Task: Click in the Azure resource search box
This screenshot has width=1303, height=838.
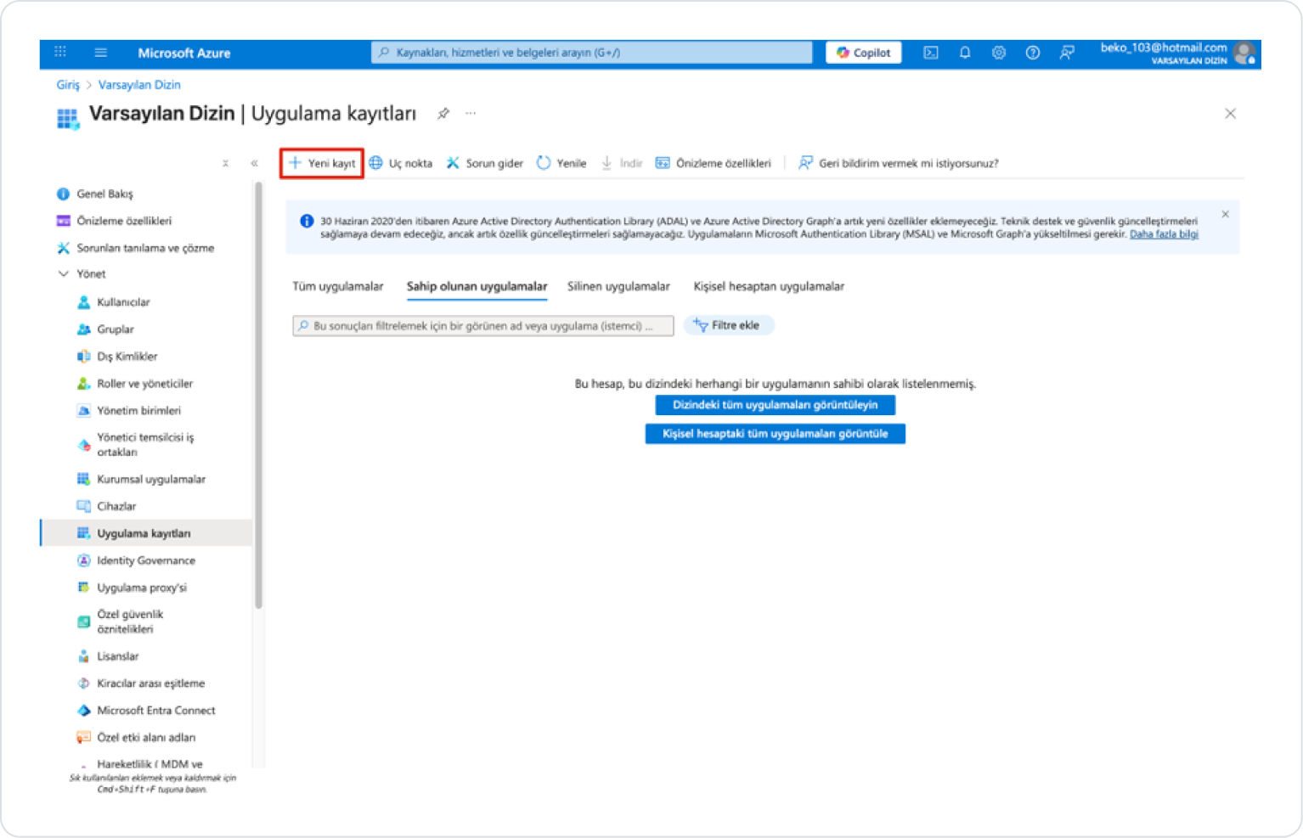Action: 592,53
